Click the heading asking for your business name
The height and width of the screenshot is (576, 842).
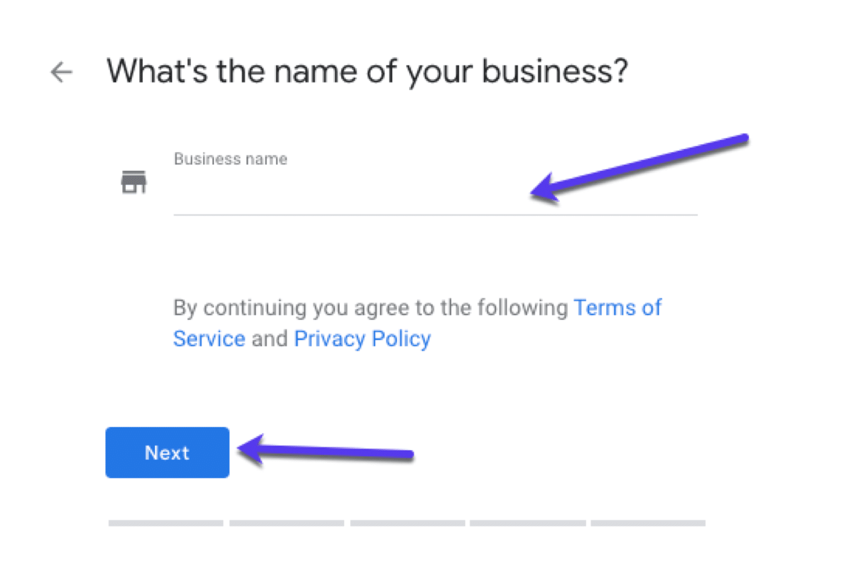[x=368, y=71]
